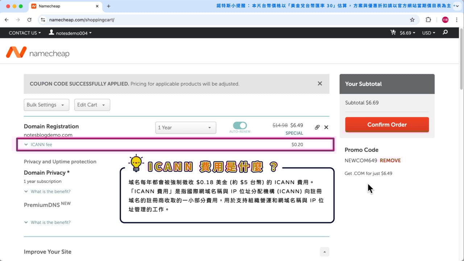Click the paperclip icon next to domain price
This screenshot has height=261, width=464.
(x=317, y=127)
